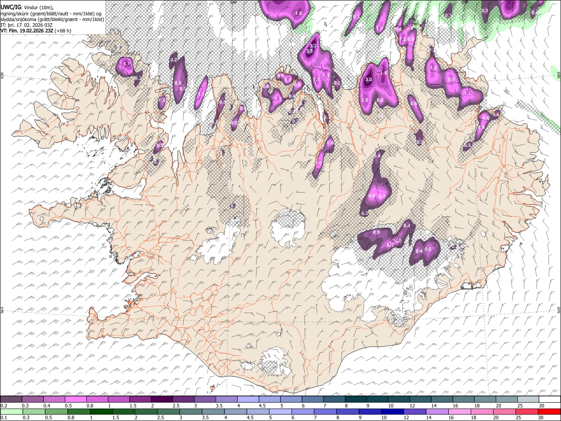Select the pale grey upper legend swatch labeled 25
Viewport: 561px width, 421px height.
tap(527, 400)
